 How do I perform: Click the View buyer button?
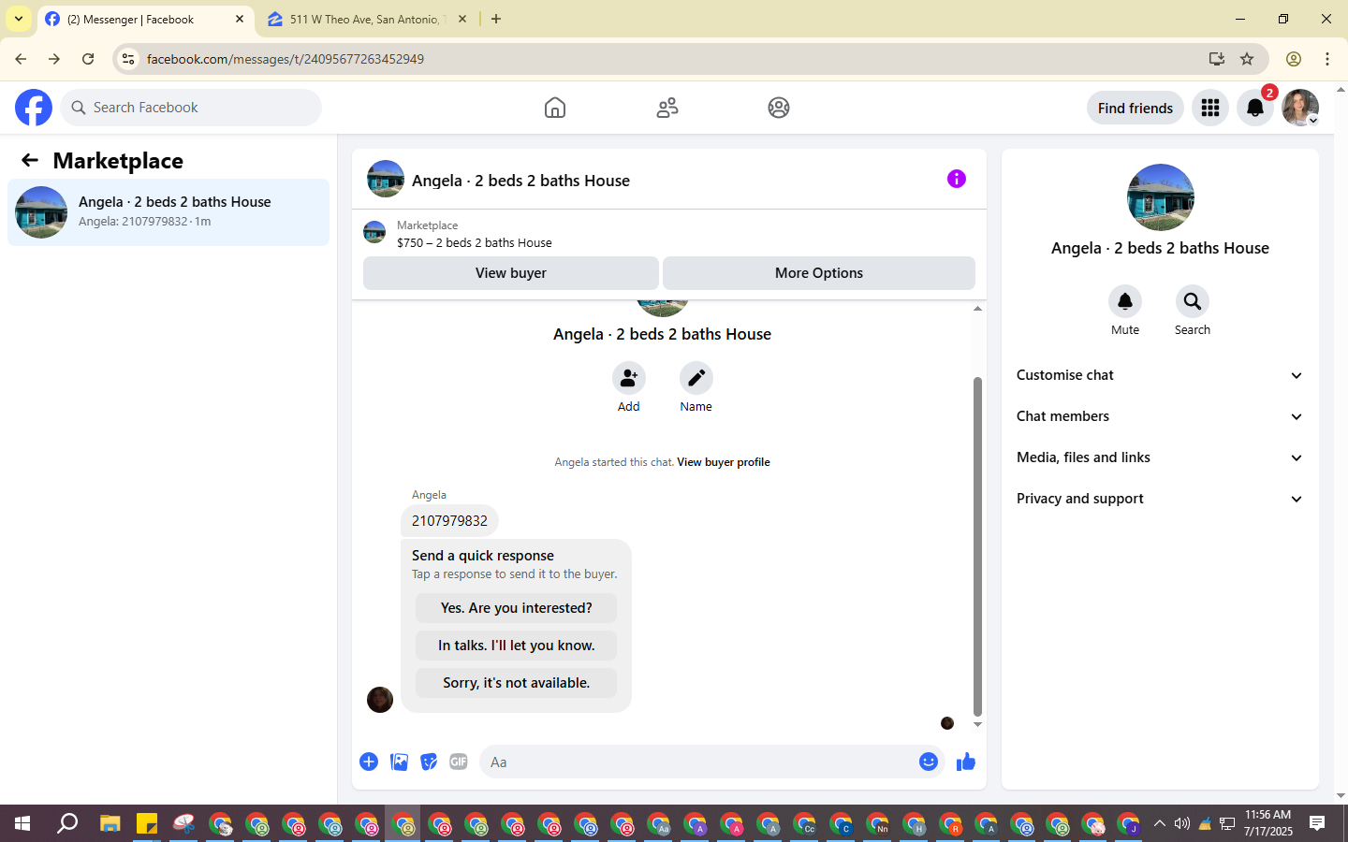coord(511,273)
